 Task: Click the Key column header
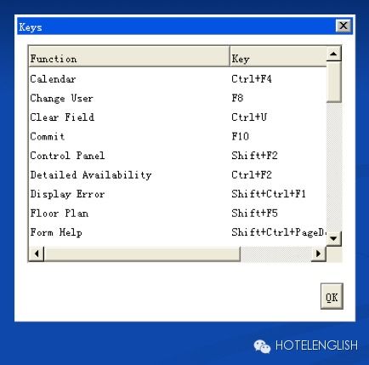278,59
